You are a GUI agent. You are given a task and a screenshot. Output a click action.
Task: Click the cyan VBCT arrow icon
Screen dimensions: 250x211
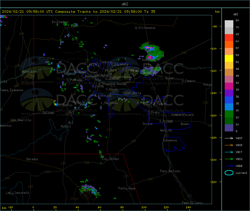click(x=229, y=152)
